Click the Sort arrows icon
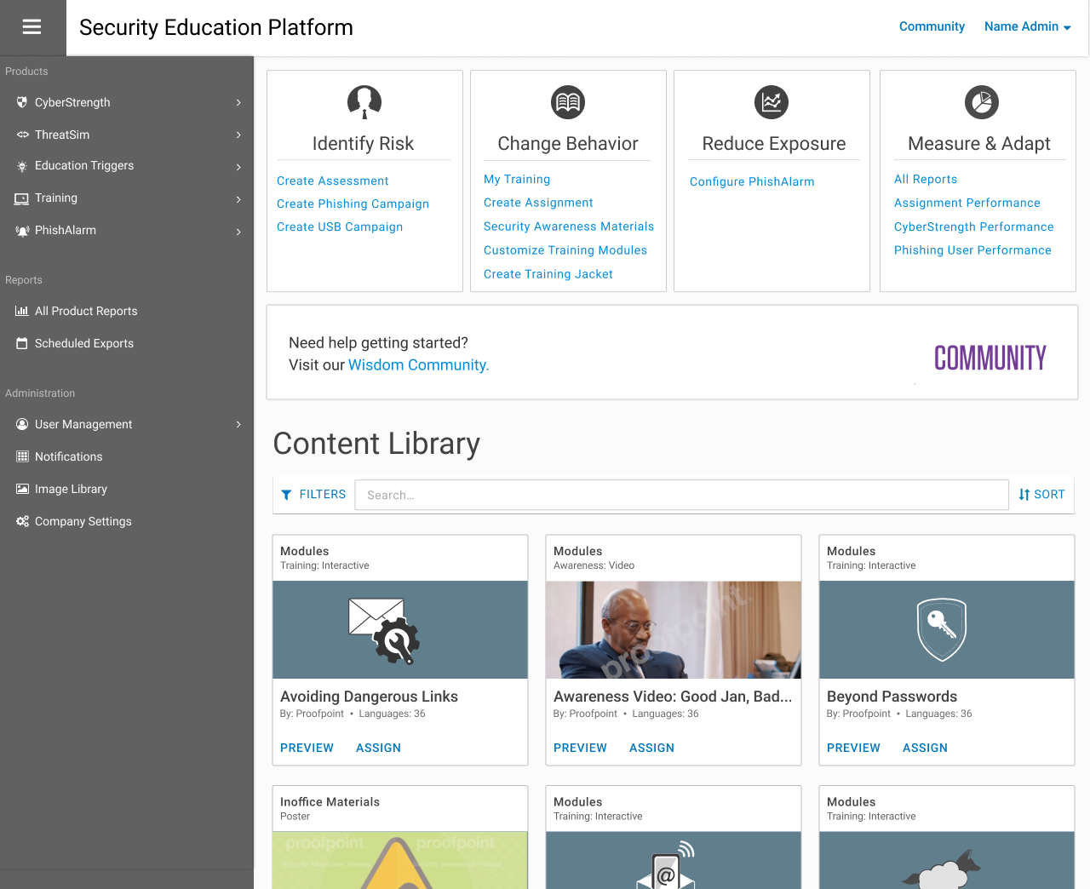 coord(1024,495)
